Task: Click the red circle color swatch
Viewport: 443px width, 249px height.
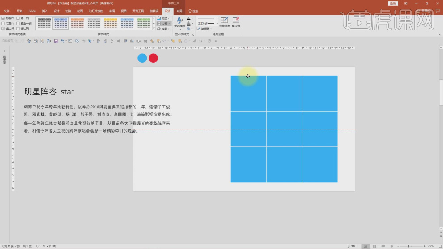Action: [x=153, y=58]
